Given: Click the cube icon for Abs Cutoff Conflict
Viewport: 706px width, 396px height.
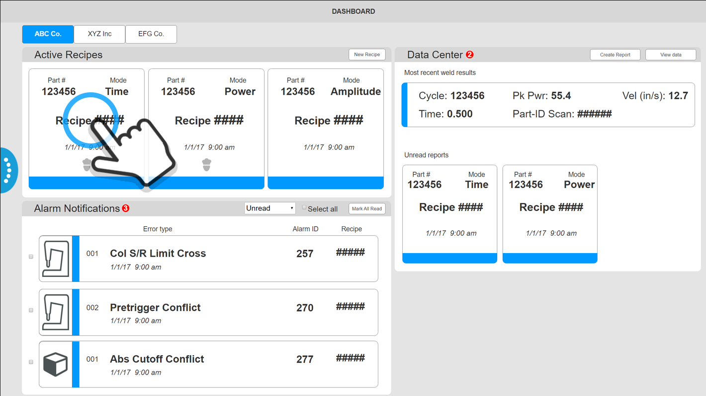Looking at the screenshot, I should pos(56,364).
